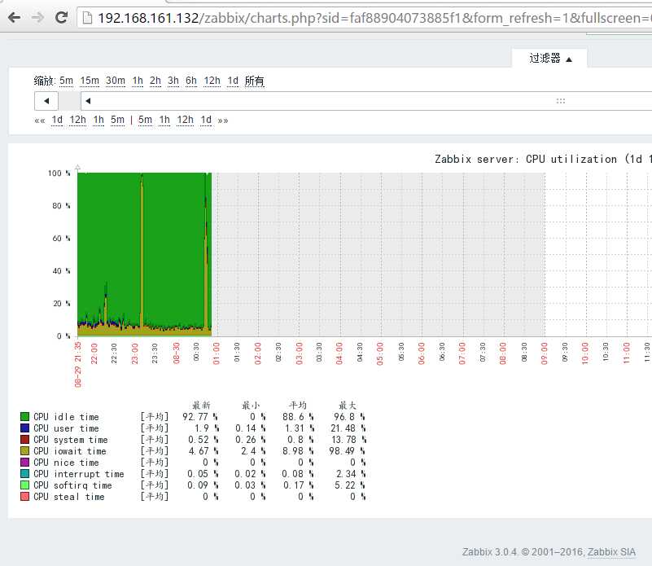
Task: Click the 最小 column header
Action: tap(251, 405)
